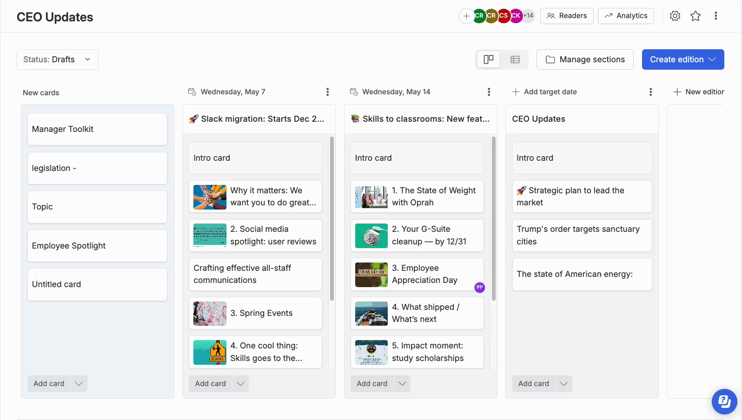Open thumbnail of Employee Appreciation Day card
Screen dimensions: 742x420
371,275
